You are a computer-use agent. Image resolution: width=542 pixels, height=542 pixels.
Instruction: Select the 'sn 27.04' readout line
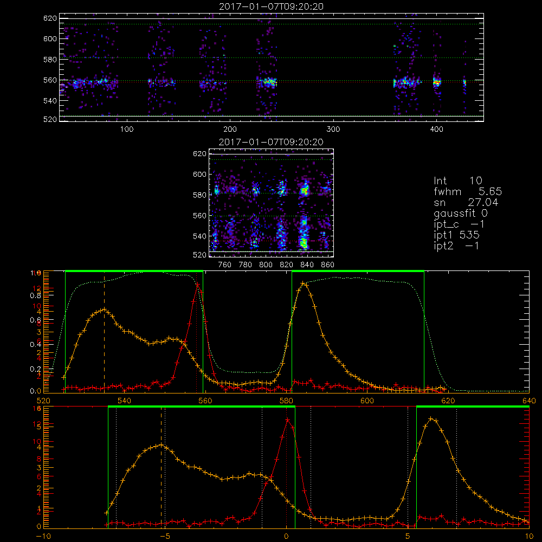point(466,202)
